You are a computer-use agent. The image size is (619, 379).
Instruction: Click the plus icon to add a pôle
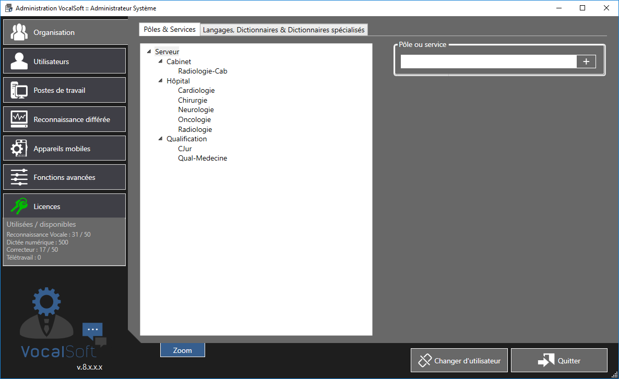tap(586, 62)
